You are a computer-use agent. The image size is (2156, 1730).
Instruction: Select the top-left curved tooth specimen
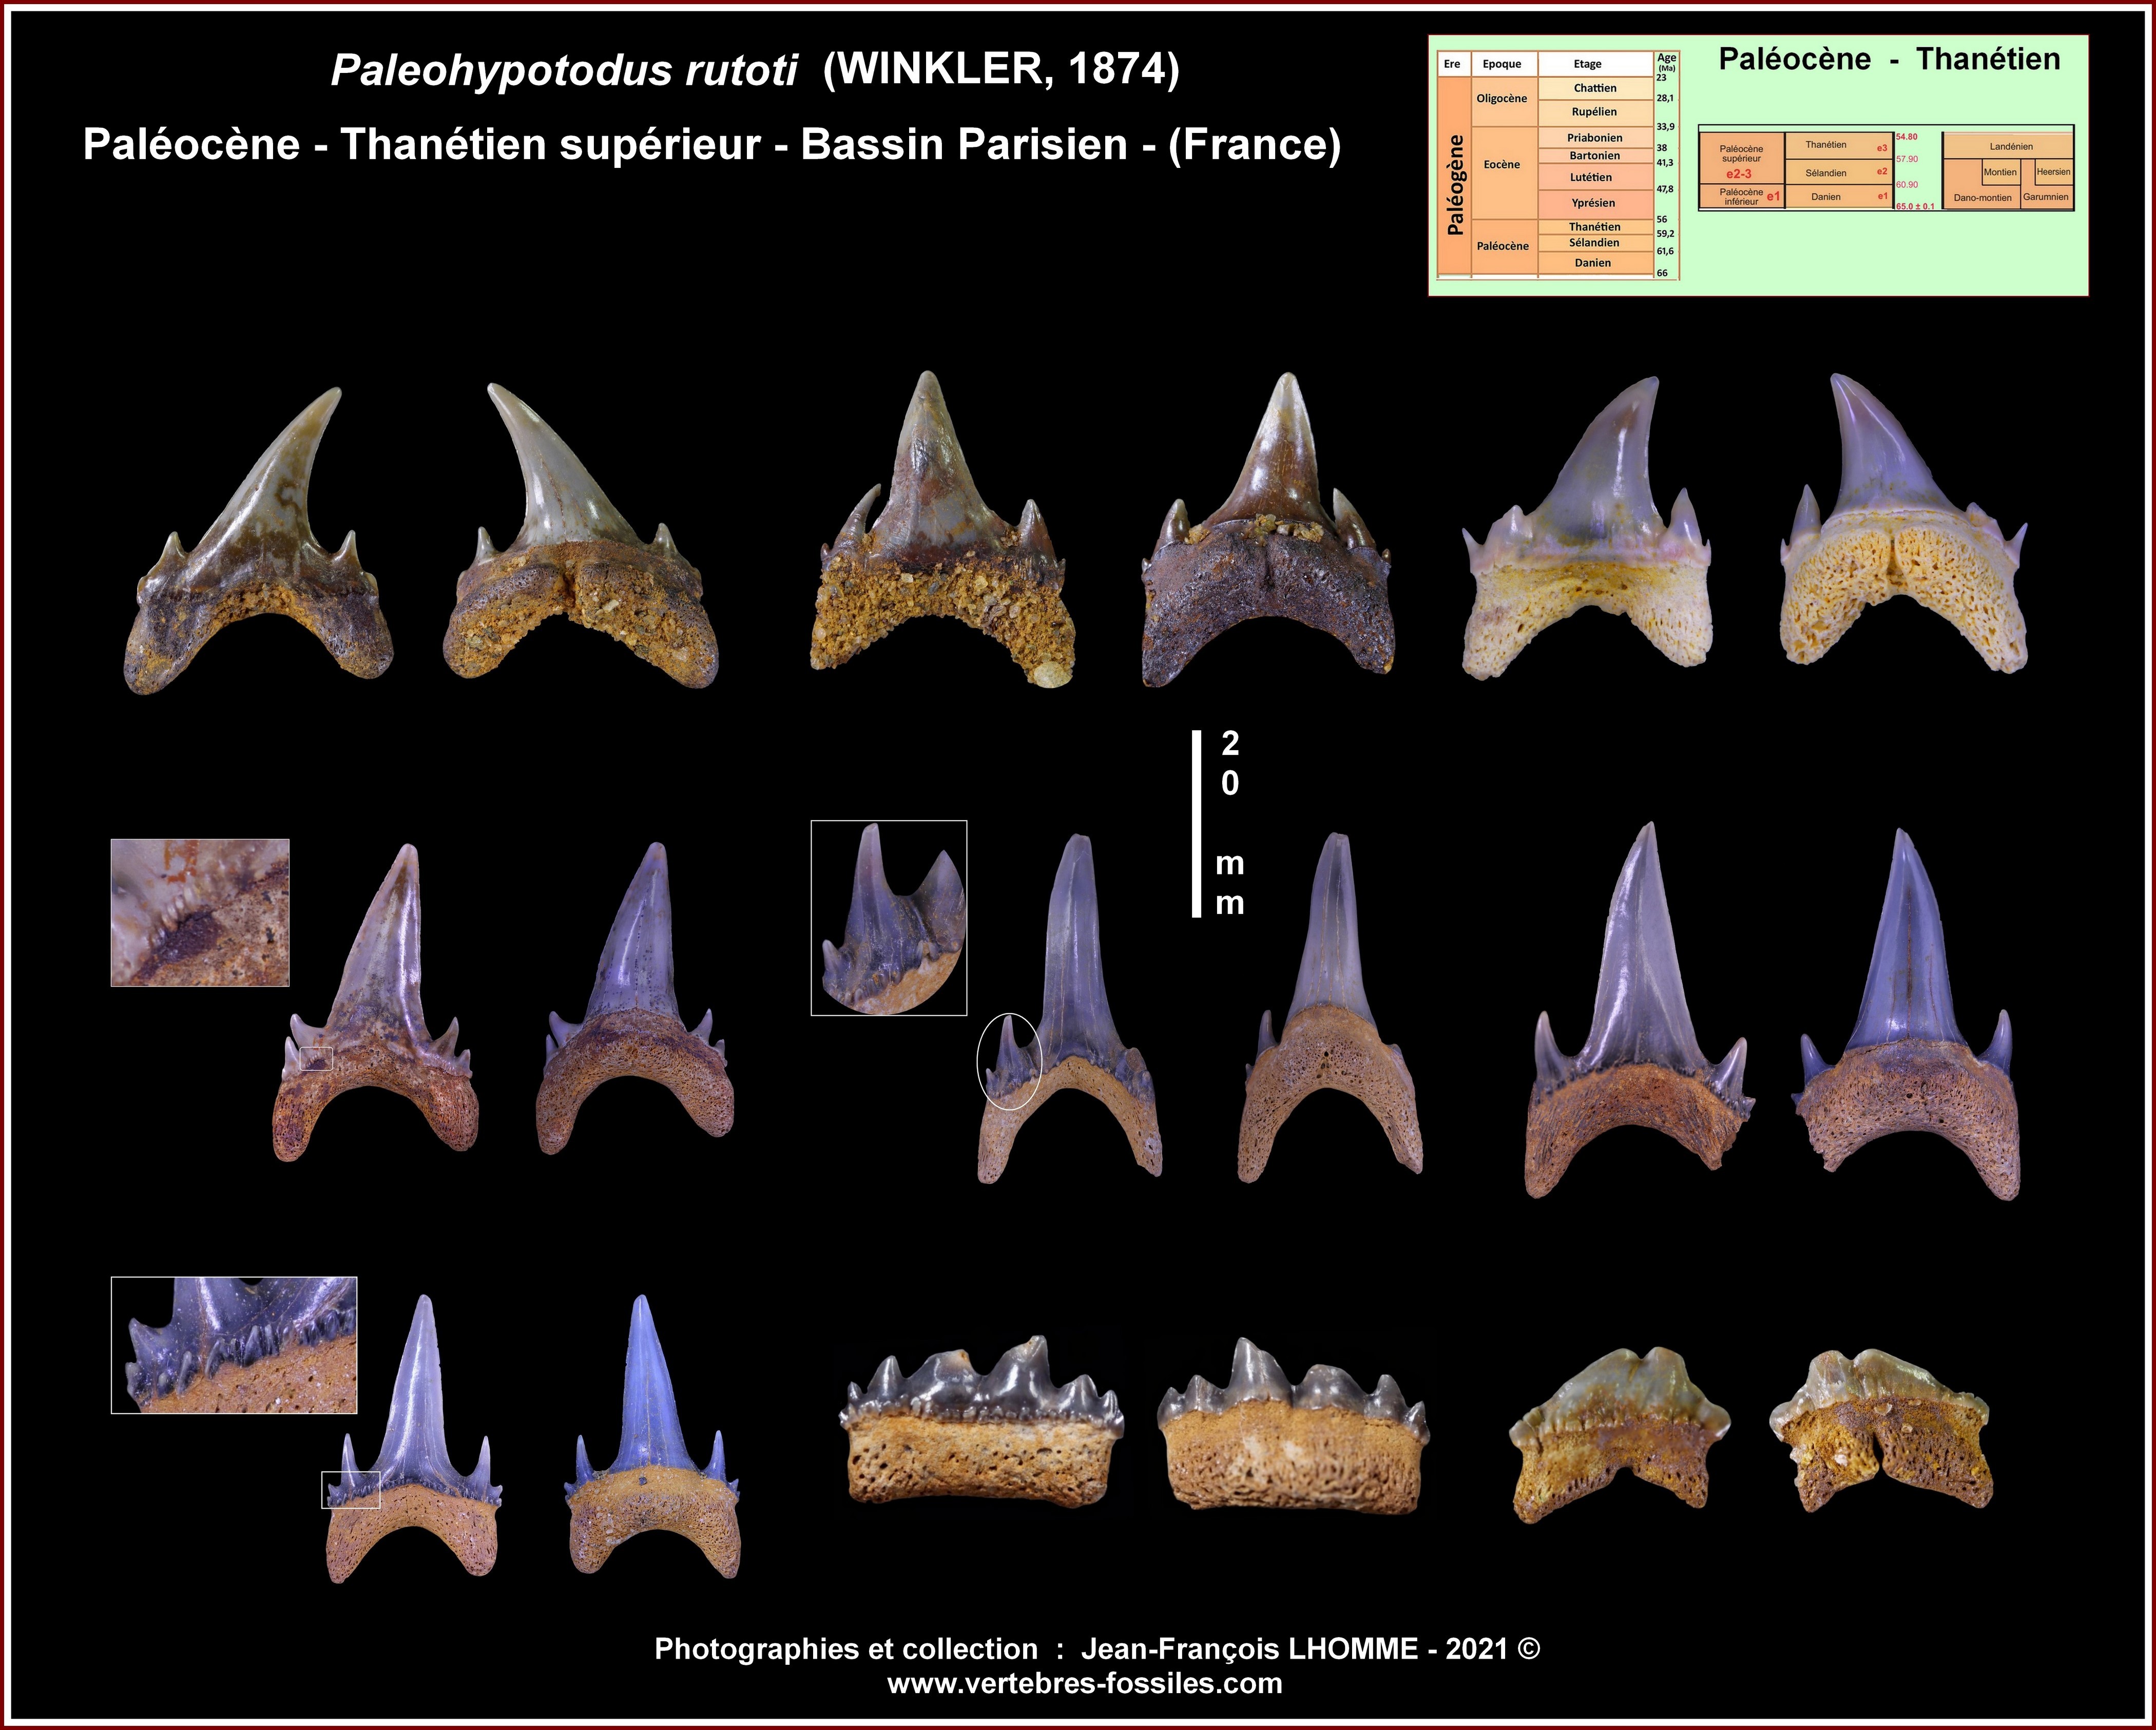(258, 545)
